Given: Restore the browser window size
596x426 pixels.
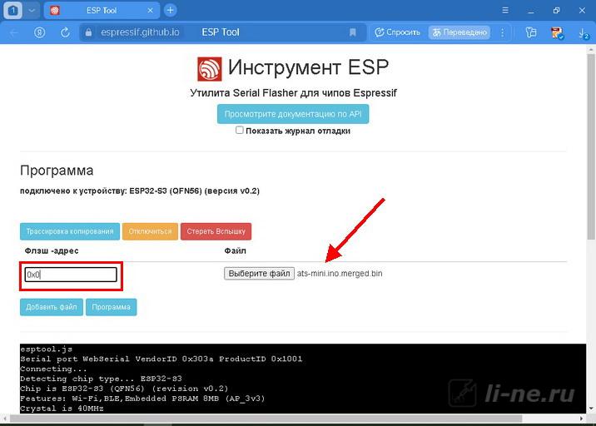Looking at the screenshot, I should coord(557,10).
